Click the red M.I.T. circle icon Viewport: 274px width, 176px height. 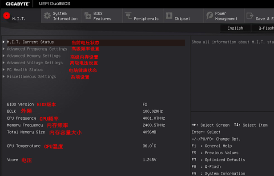coord(7,16)
